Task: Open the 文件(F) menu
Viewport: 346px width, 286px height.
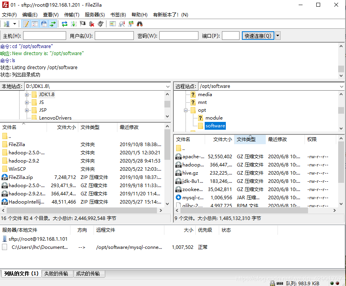Action: [9, 15]
